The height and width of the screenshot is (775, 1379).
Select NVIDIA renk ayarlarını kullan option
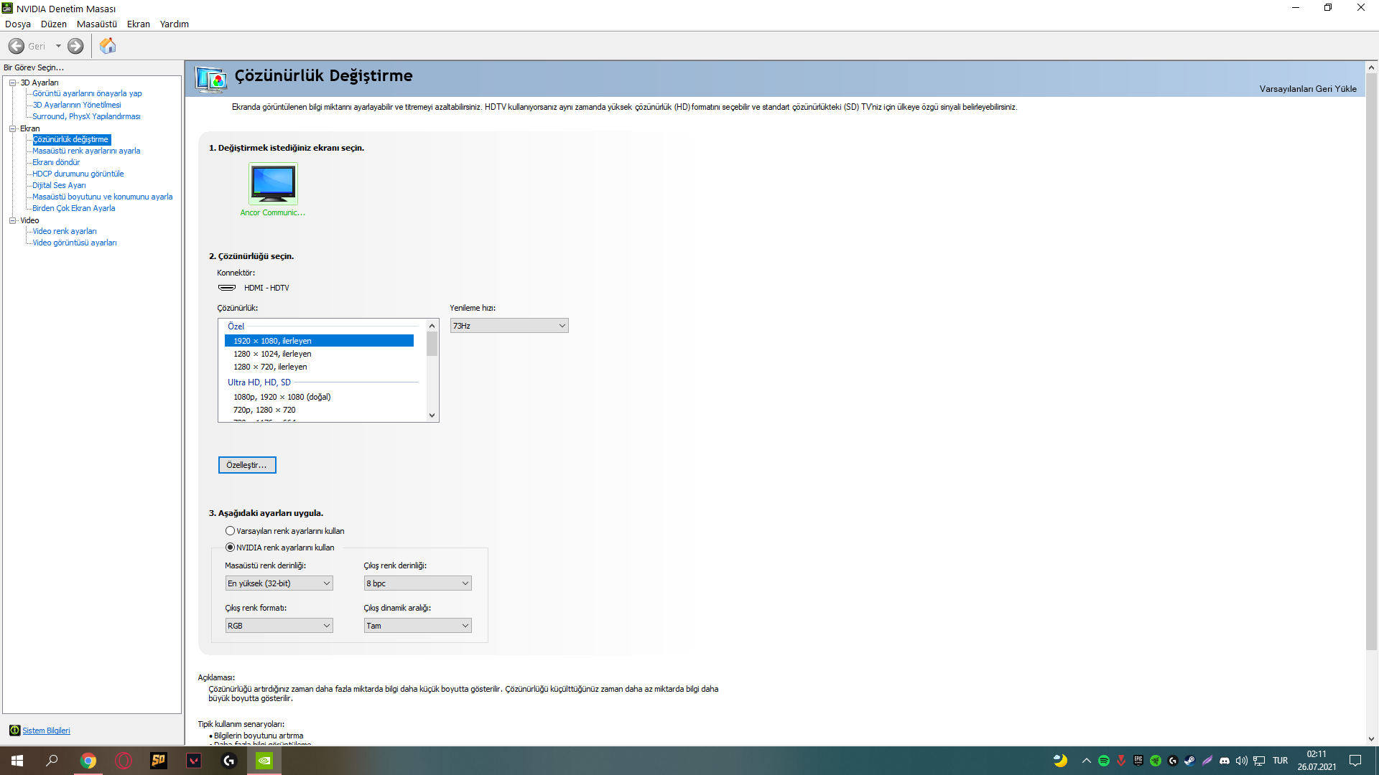(230, 548)
